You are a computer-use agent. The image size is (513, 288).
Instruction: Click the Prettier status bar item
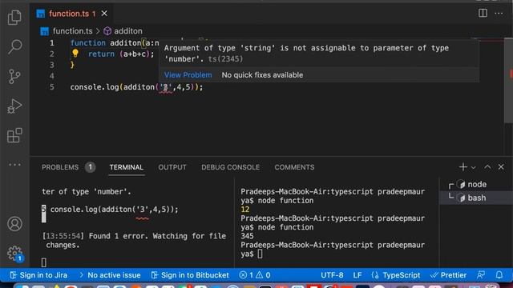tap(448, 275)
